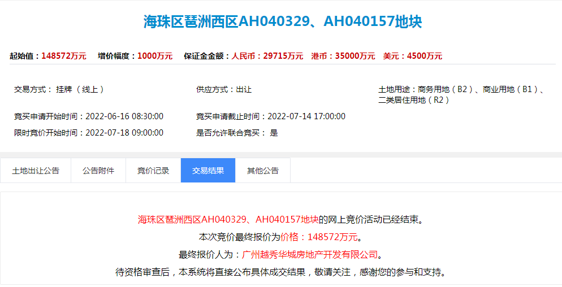
Task: Click the 供应方式:出让 text
Action: point(224,90)
